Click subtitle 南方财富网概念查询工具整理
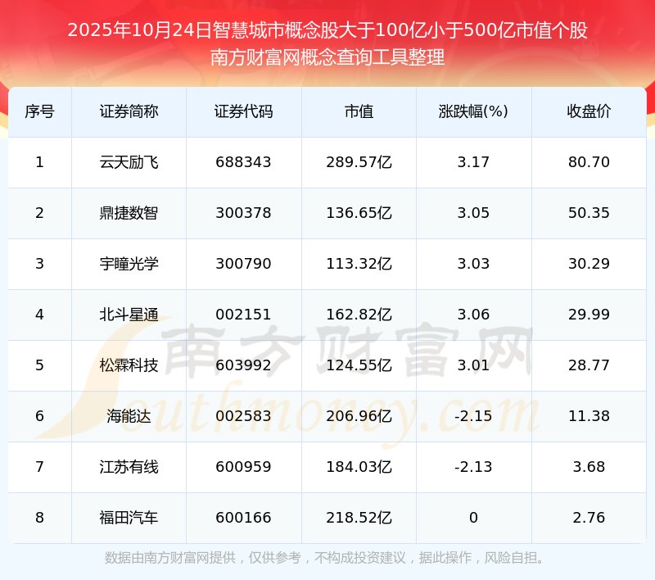The width and height of the screenshot is (655, 580). point(327,57)
